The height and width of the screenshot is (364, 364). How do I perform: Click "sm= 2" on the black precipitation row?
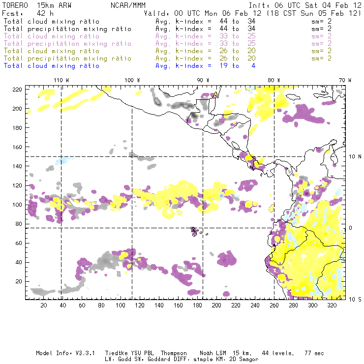pyautogui.click(x=322, y=29)
